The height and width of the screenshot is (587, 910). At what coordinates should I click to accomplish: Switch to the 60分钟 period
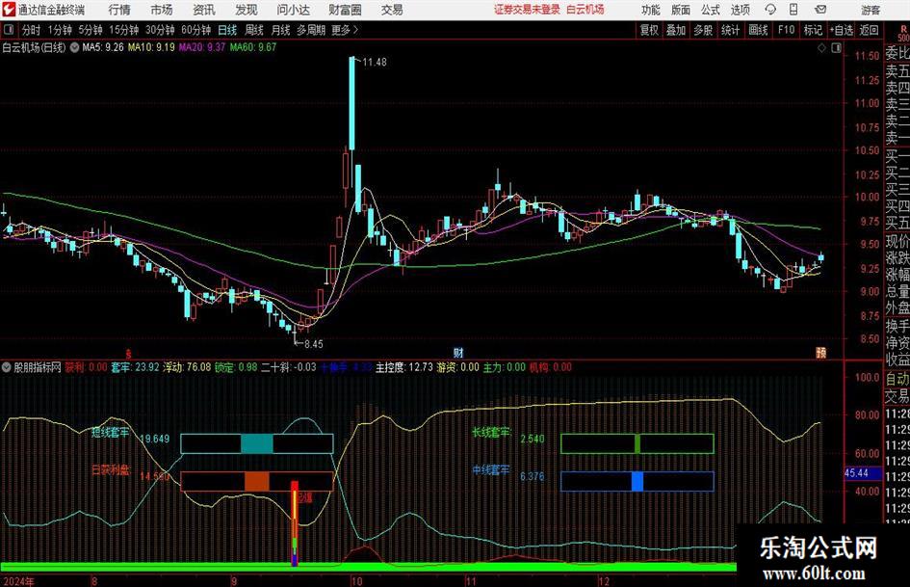(196, 30)
